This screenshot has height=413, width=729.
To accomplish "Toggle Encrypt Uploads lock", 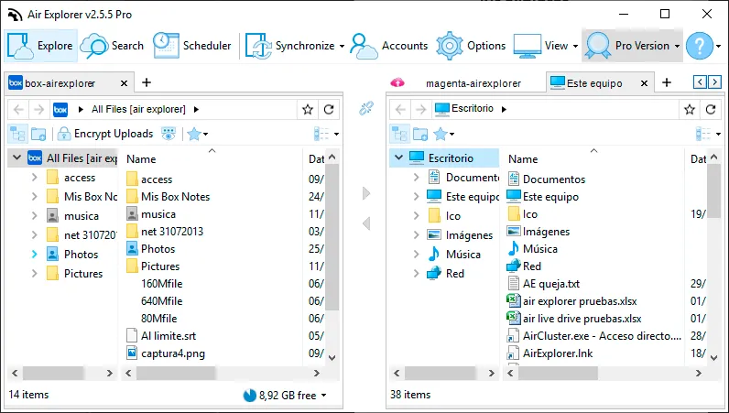I will point(105,134).
